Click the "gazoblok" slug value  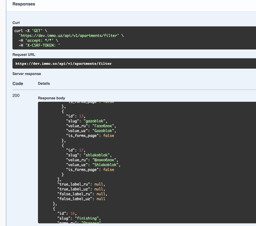94,121
